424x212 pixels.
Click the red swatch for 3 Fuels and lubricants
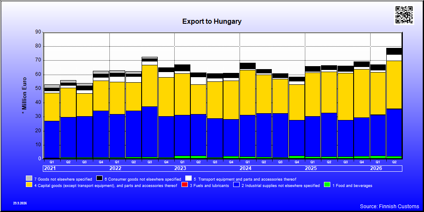(x=185, y=185)
